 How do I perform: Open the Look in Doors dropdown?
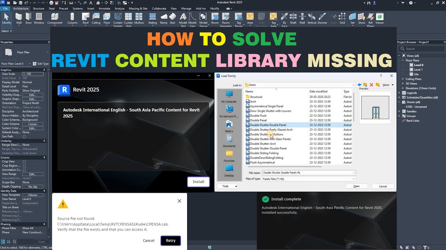pyautogui.click(x=353, y=85)
